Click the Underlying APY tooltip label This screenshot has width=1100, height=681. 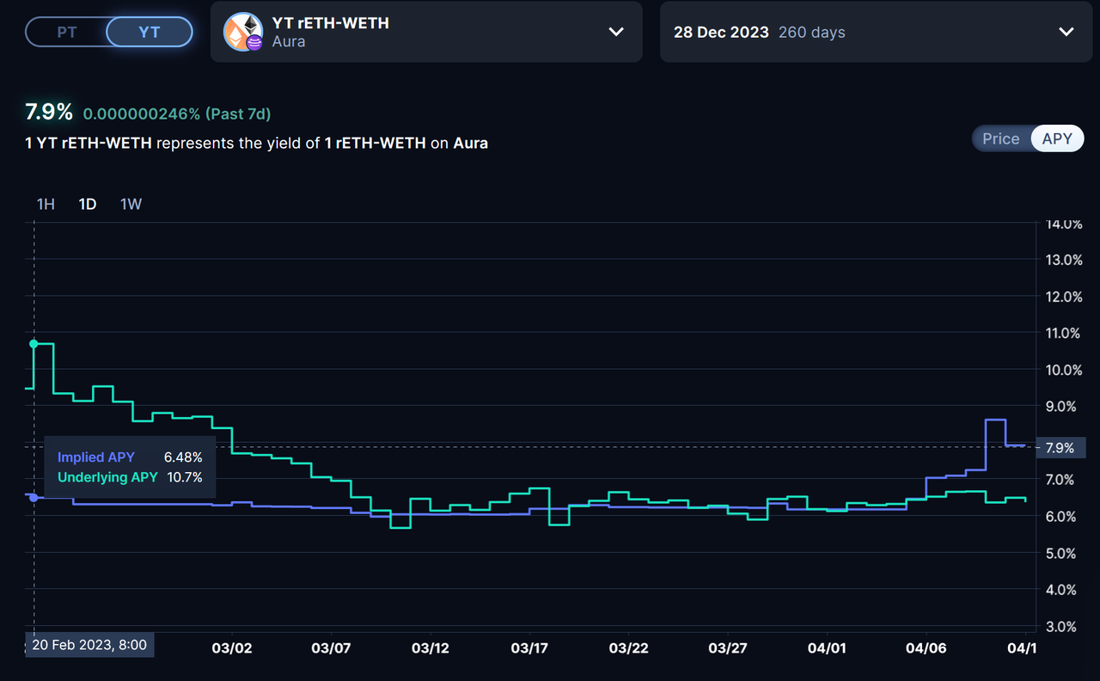107,477
